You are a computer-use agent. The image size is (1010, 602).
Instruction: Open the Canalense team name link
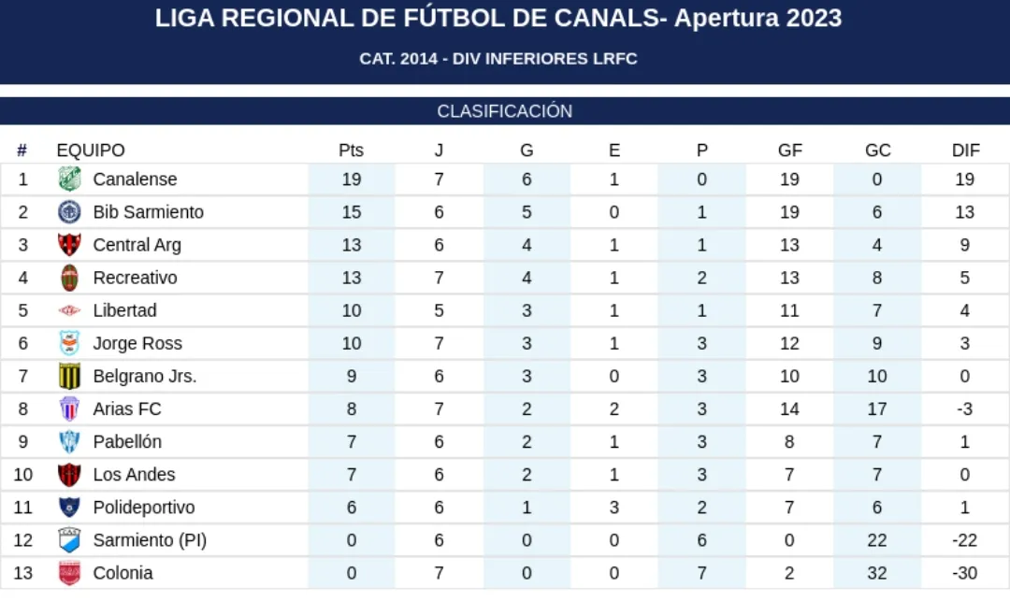click(135, 179)
